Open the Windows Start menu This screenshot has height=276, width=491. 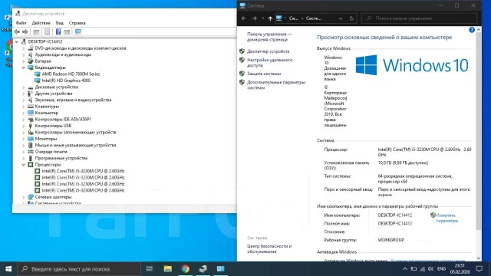(8, 269)
